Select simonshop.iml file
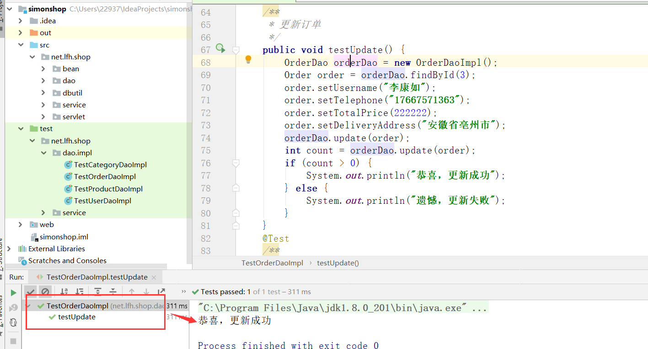648x349 pixels. pyautogui.click(x=64, y=237)
